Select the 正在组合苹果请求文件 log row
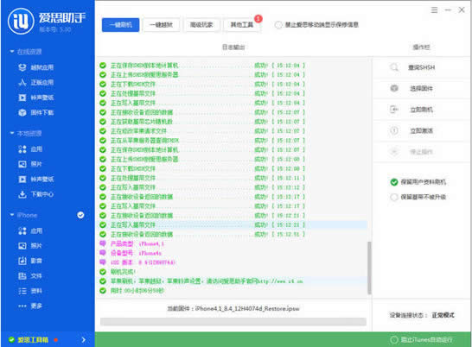 pyautogui.click(x=232, y=131)
